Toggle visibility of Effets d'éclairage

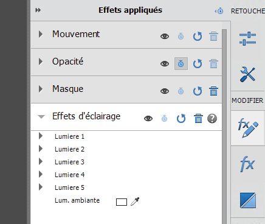(x=148, y=119)
